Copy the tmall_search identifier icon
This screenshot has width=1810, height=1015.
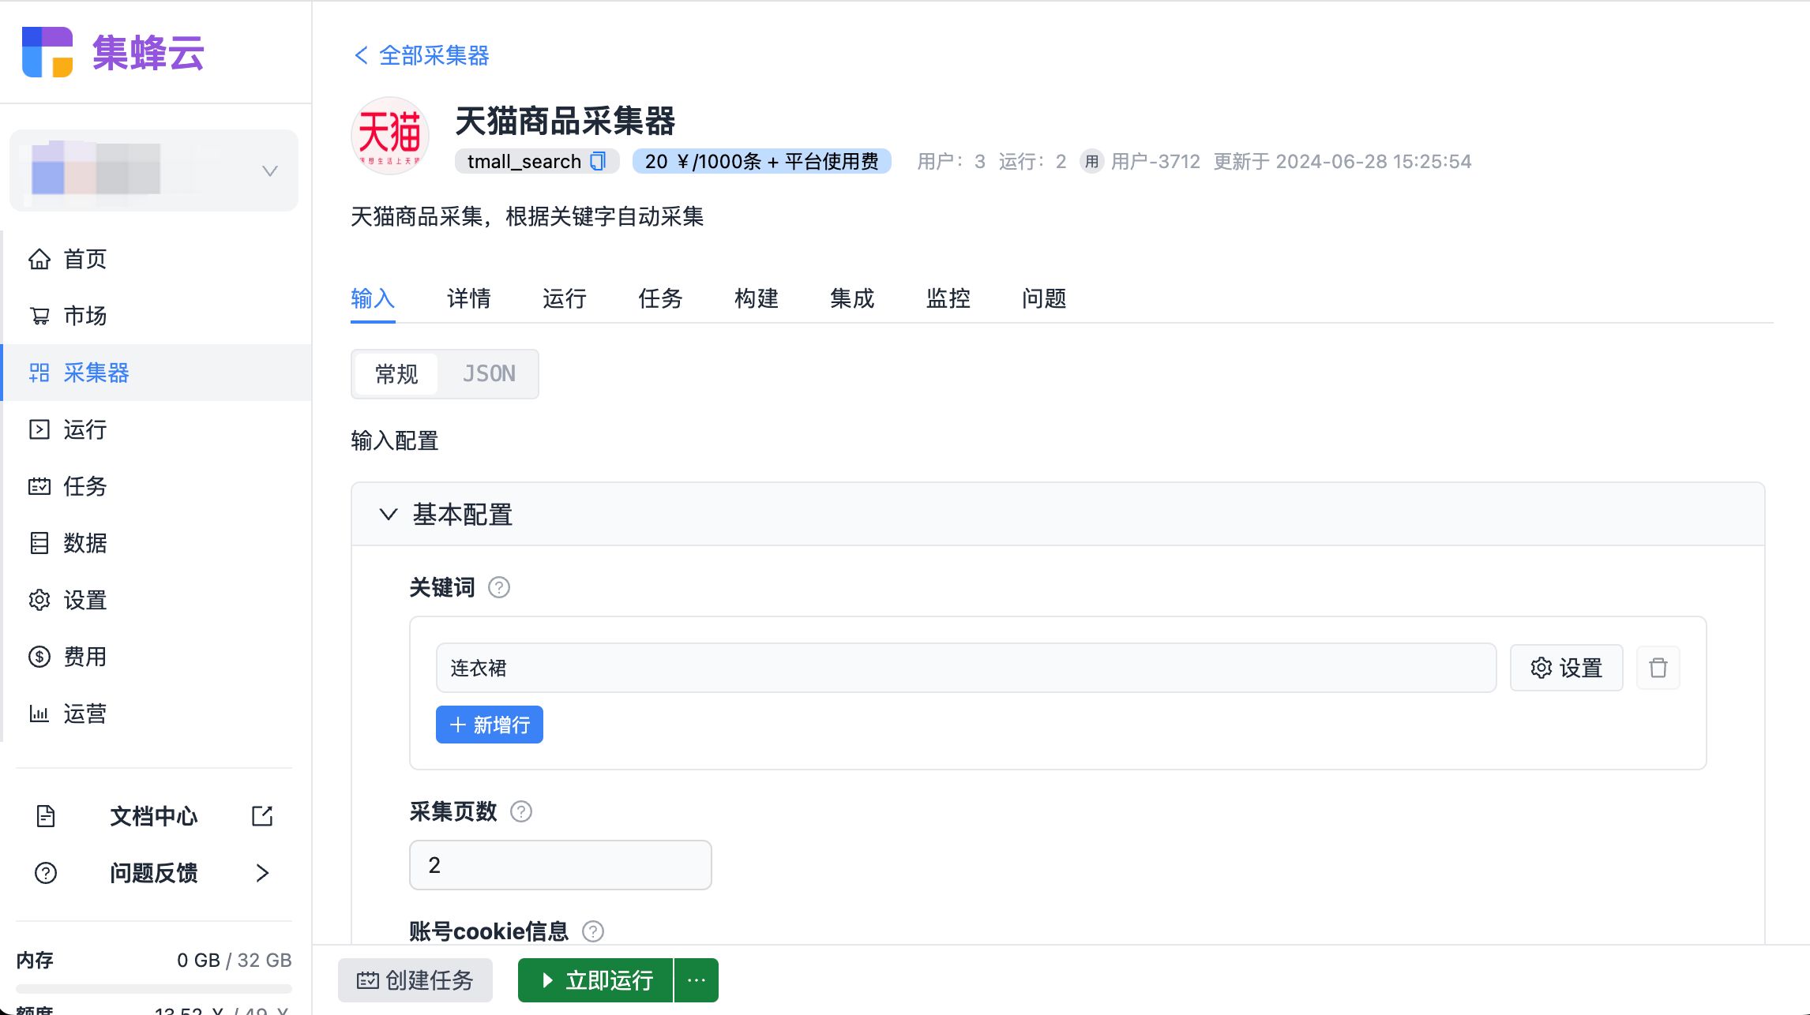[598, 161]
